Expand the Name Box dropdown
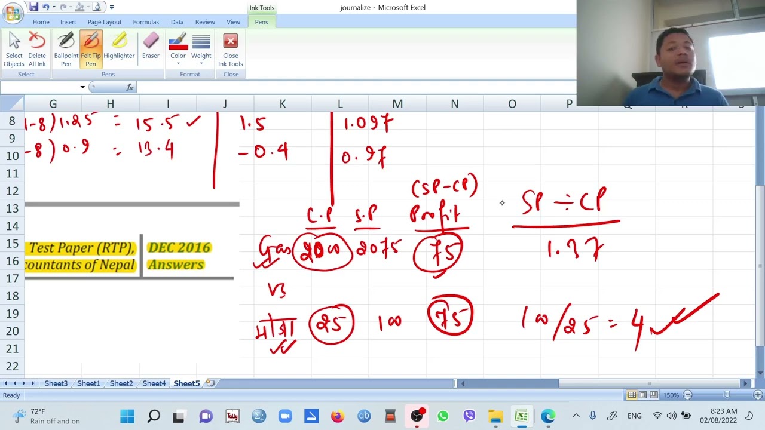The height and width of the screenshot is (430, 765). [82, 87]
